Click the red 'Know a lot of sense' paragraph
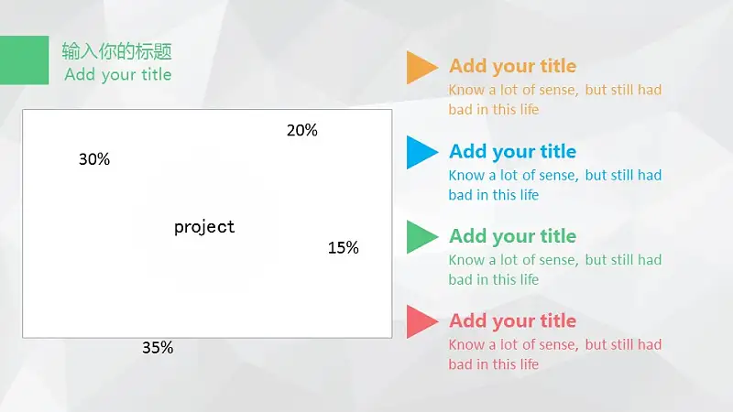The width and height of the screenshot is (733, 412). click(x=555, y=354)
